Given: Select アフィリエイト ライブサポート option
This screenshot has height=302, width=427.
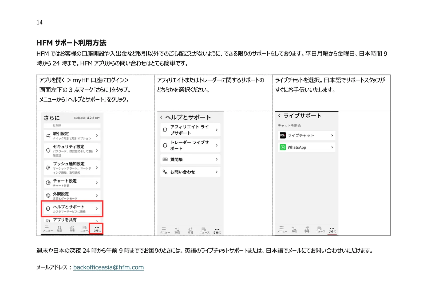Looking at the screenshot, I should (x=190, y=130).
